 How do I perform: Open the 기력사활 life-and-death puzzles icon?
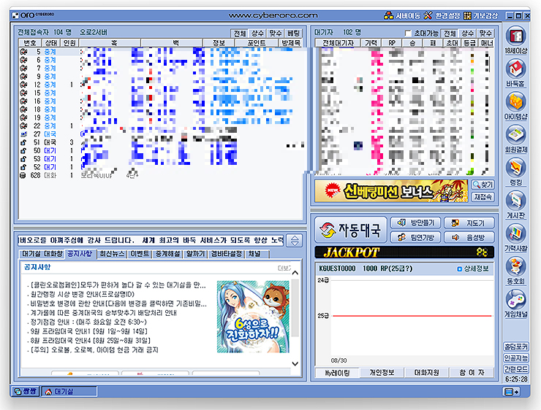click(516, 238)
